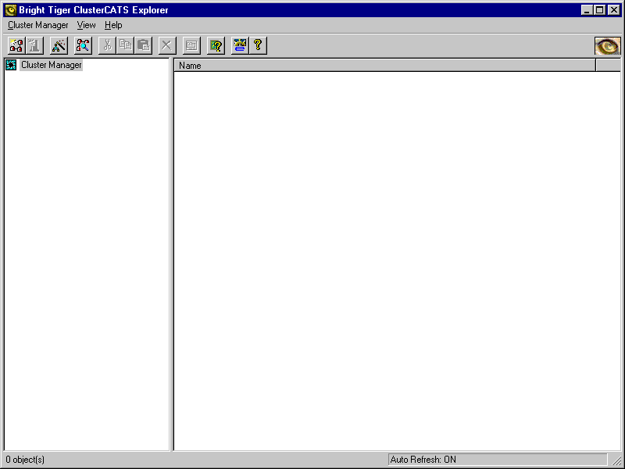
Task: Click the stacked servers status toolbar icon
Action: pyautogui.click(x=240, y=45)
